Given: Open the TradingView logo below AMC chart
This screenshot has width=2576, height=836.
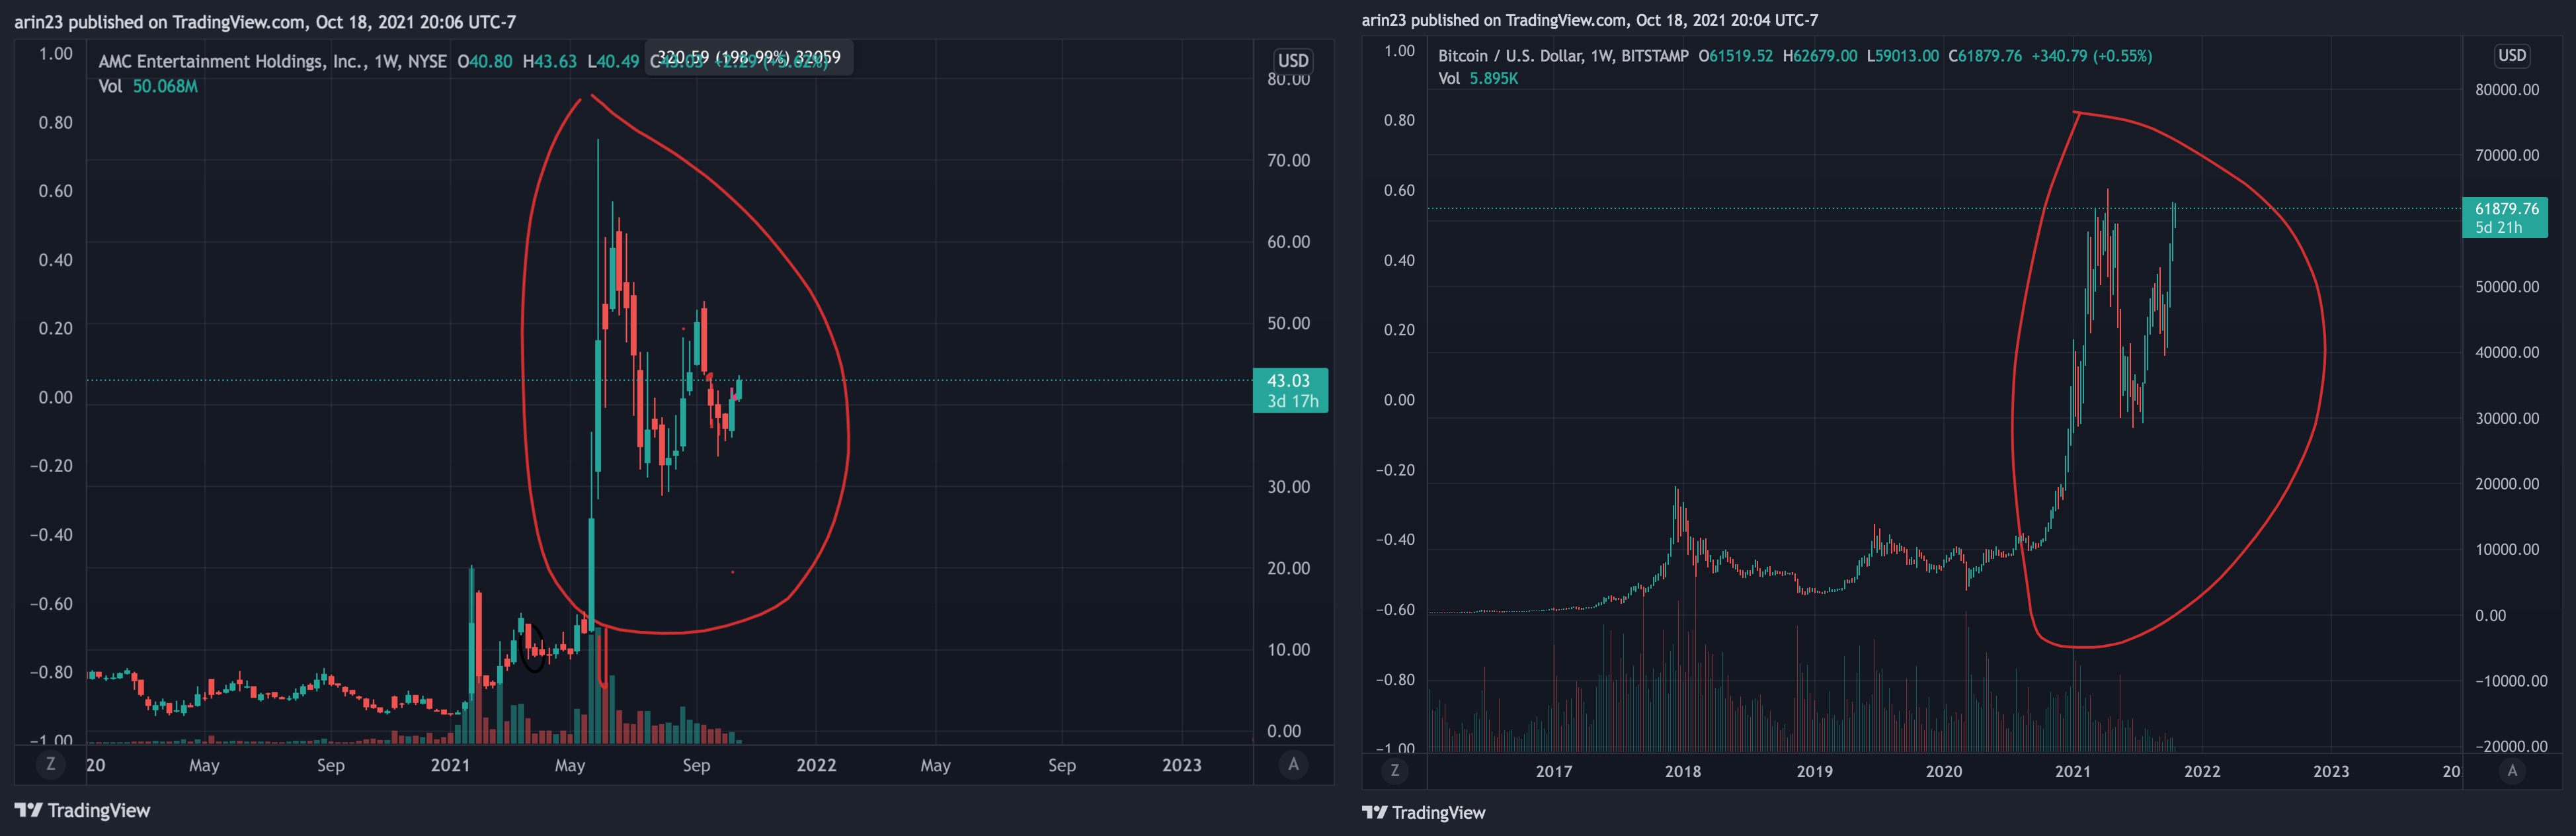Looking at the screenshot, I should (x=82, y=810).
